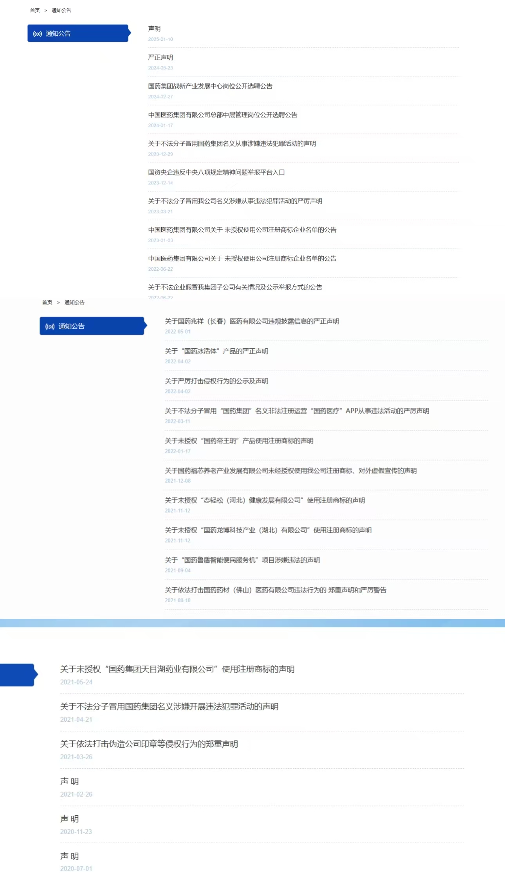The height and width of the screenshot is (880, 505).
Task: Click the broadcast icon beside the 声明 2025-01-10 list
Action: click(38, 34)
